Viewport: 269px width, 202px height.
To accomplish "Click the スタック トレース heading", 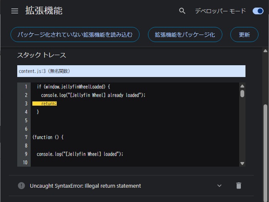I will pyautogui.click(x=42, y=55).
